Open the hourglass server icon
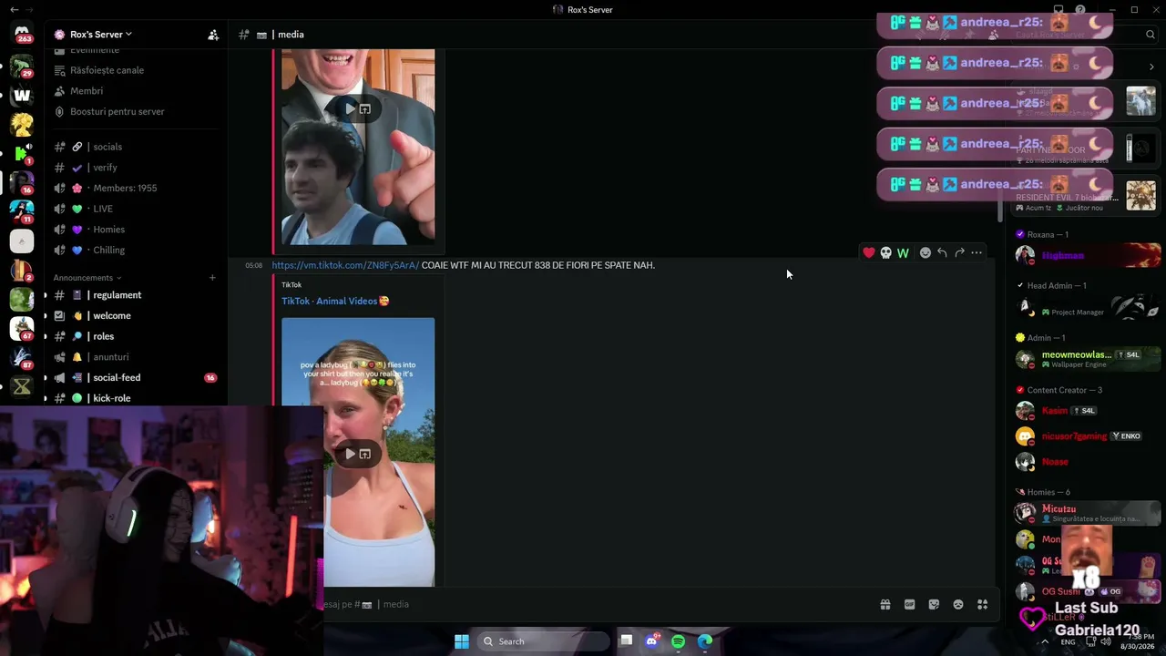Image resolution: width=1166 pixels, height=656 pixels. (x=22, y=386)
